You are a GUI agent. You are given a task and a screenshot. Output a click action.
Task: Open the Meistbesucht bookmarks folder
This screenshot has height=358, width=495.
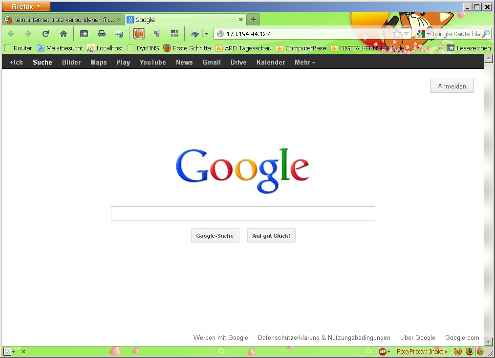tap(60, 48)
